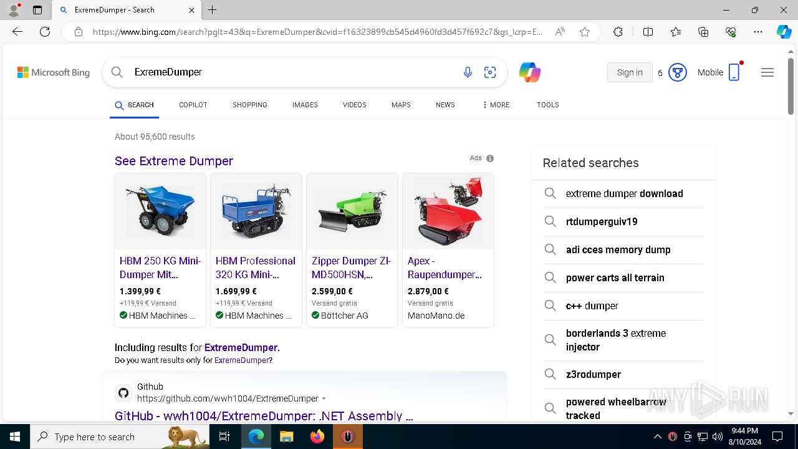Toggle Split screen icon
This screenshot has width=798, height=449.
pyautogui.click(x=648, y=32)
